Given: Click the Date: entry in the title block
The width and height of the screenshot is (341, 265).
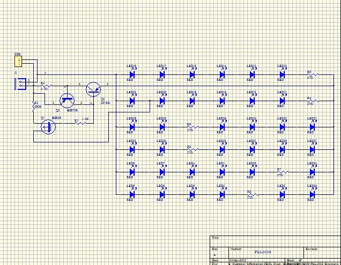Looking at the screenshot, I should pos(216,260).
